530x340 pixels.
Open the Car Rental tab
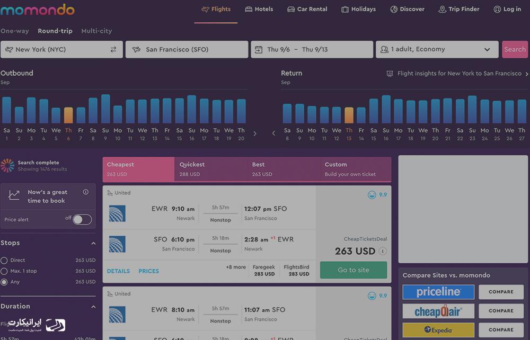pyautogui.click(x=307, y=9)
